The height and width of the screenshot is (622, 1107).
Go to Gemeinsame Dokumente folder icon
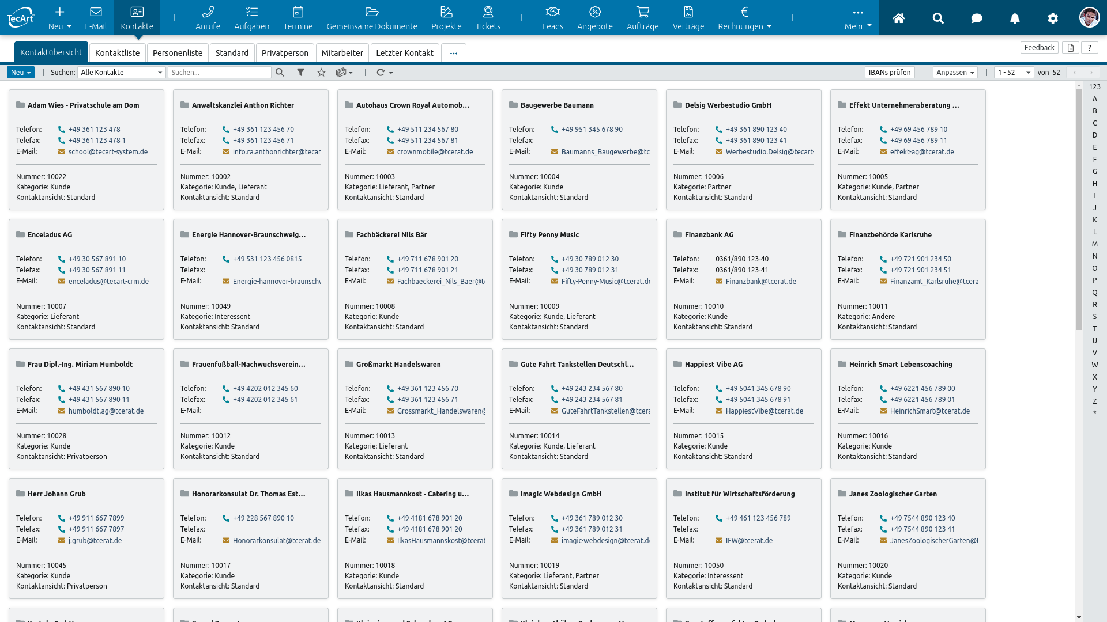pos(371,12)
